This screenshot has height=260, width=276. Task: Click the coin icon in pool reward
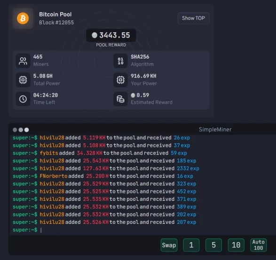point(95,35)
